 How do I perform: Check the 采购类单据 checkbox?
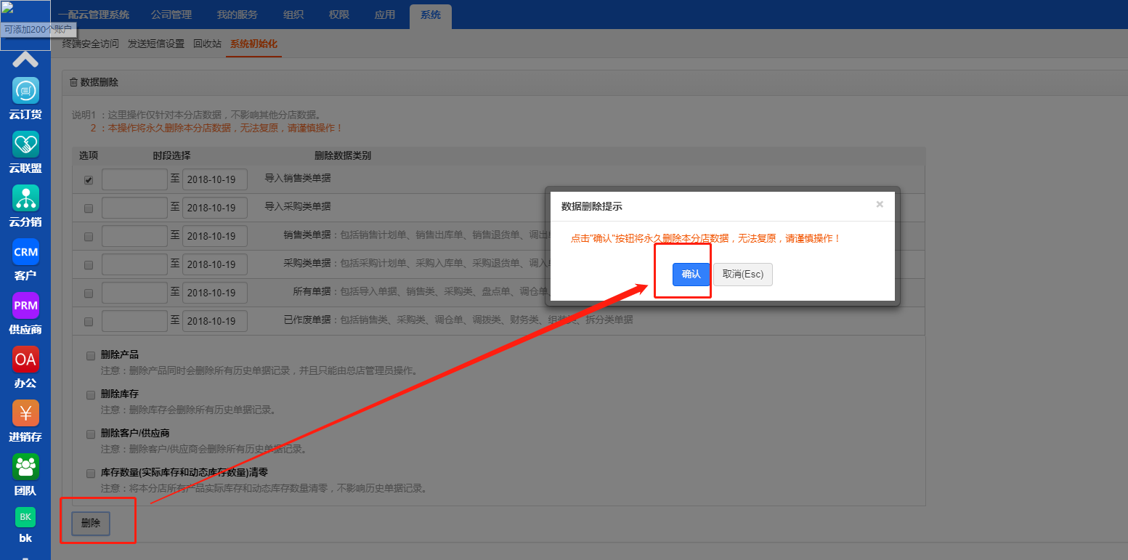89,265
